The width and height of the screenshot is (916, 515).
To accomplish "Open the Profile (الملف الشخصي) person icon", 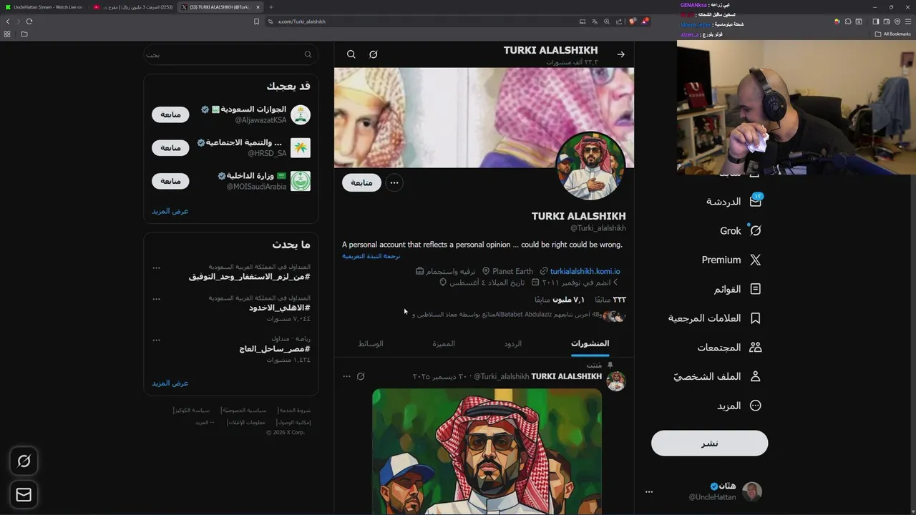I will 755,376.
